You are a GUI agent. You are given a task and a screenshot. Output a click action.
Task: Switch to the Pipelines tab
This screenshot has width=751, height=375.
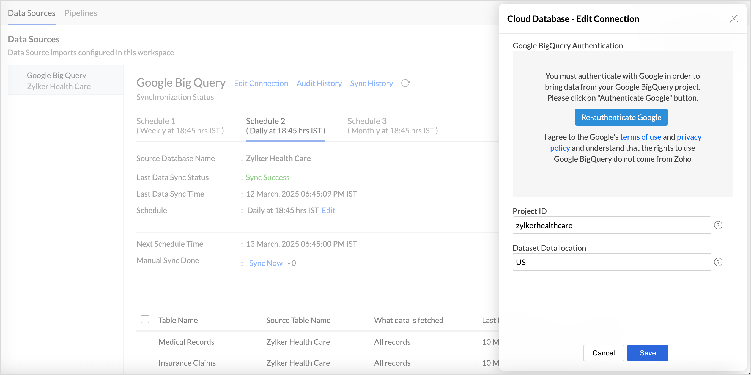coord(80,13)
